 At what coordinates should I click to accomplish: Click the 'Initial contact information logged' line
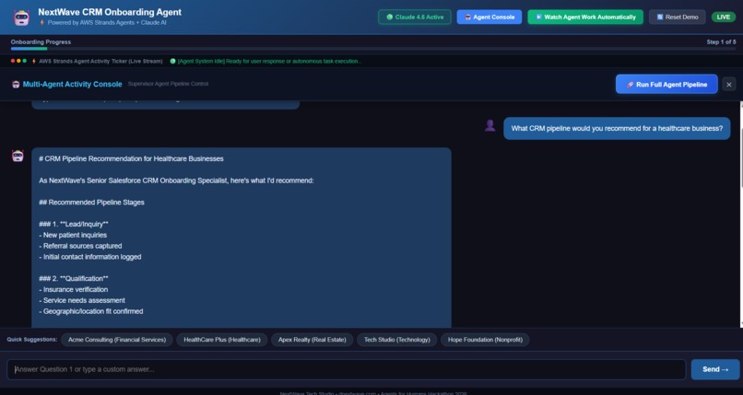click(x=90, y=257)
